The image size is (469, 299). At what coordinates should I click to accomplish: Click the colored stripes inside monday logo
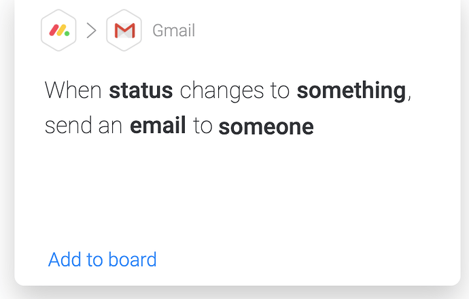click(58, 31)
